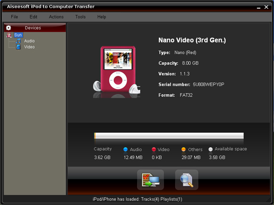Click the blue Audio legend dot
This screenshot has width=274, height=205.
point(125,149)
